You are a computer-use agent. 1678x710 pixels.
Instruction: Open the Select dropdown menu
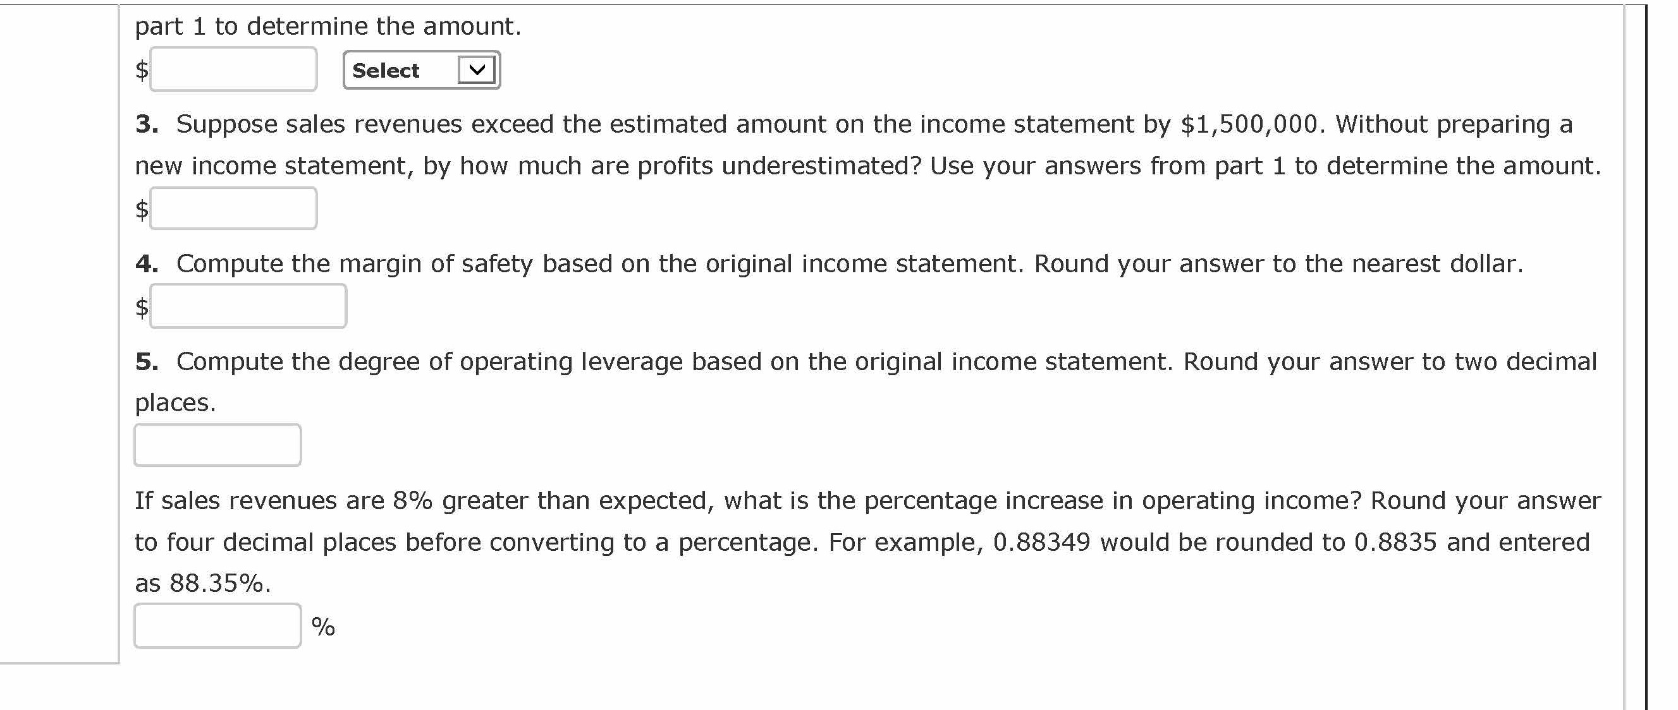coord(421,69)
